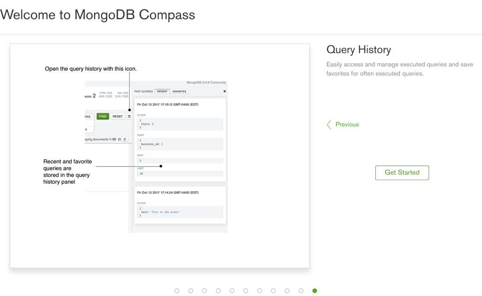Click the query history clock icon
The width and height of the screenshot is (482, 296).
(x=129, y=117)
